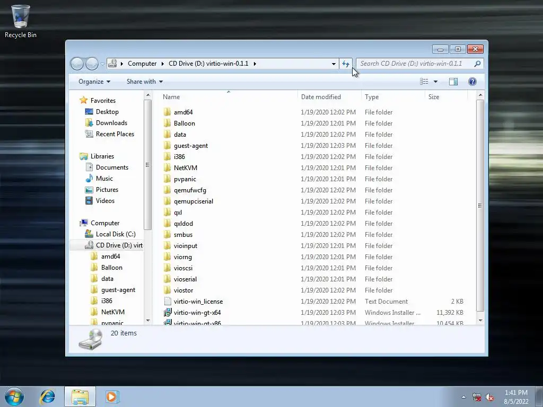The width and height of the screenshot is (543, 407).
Task: Click file list scroll up arrow
Action: click(x=480, y=95)
